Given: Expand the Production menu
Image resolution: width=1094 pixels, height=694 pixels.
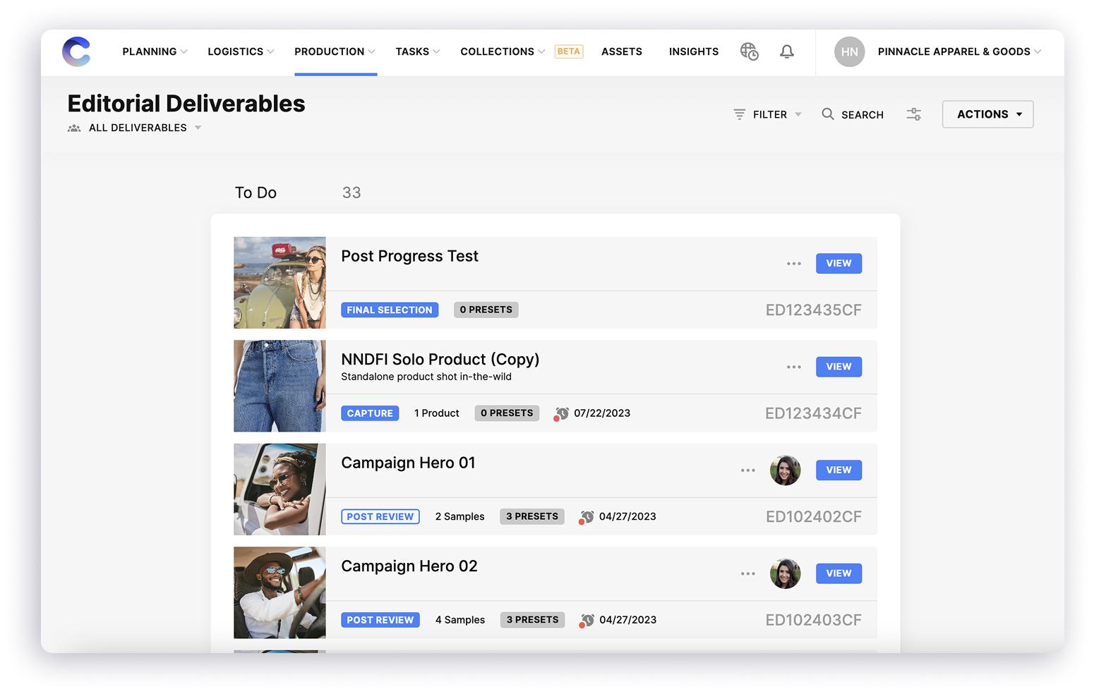Looking at the screenshot, I should click(335, 51).
